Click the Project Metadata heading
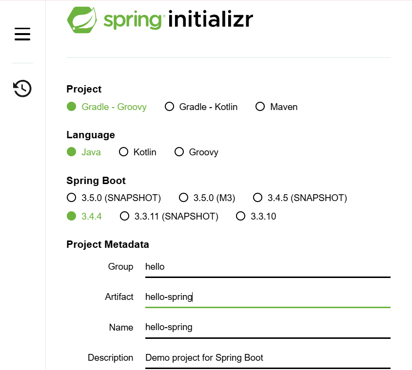 pos(108,244)
